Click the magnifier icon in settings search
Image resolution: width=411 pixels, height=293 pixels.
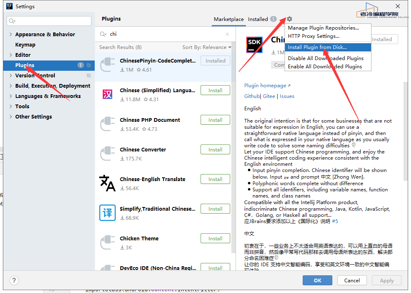pos(12,21)
